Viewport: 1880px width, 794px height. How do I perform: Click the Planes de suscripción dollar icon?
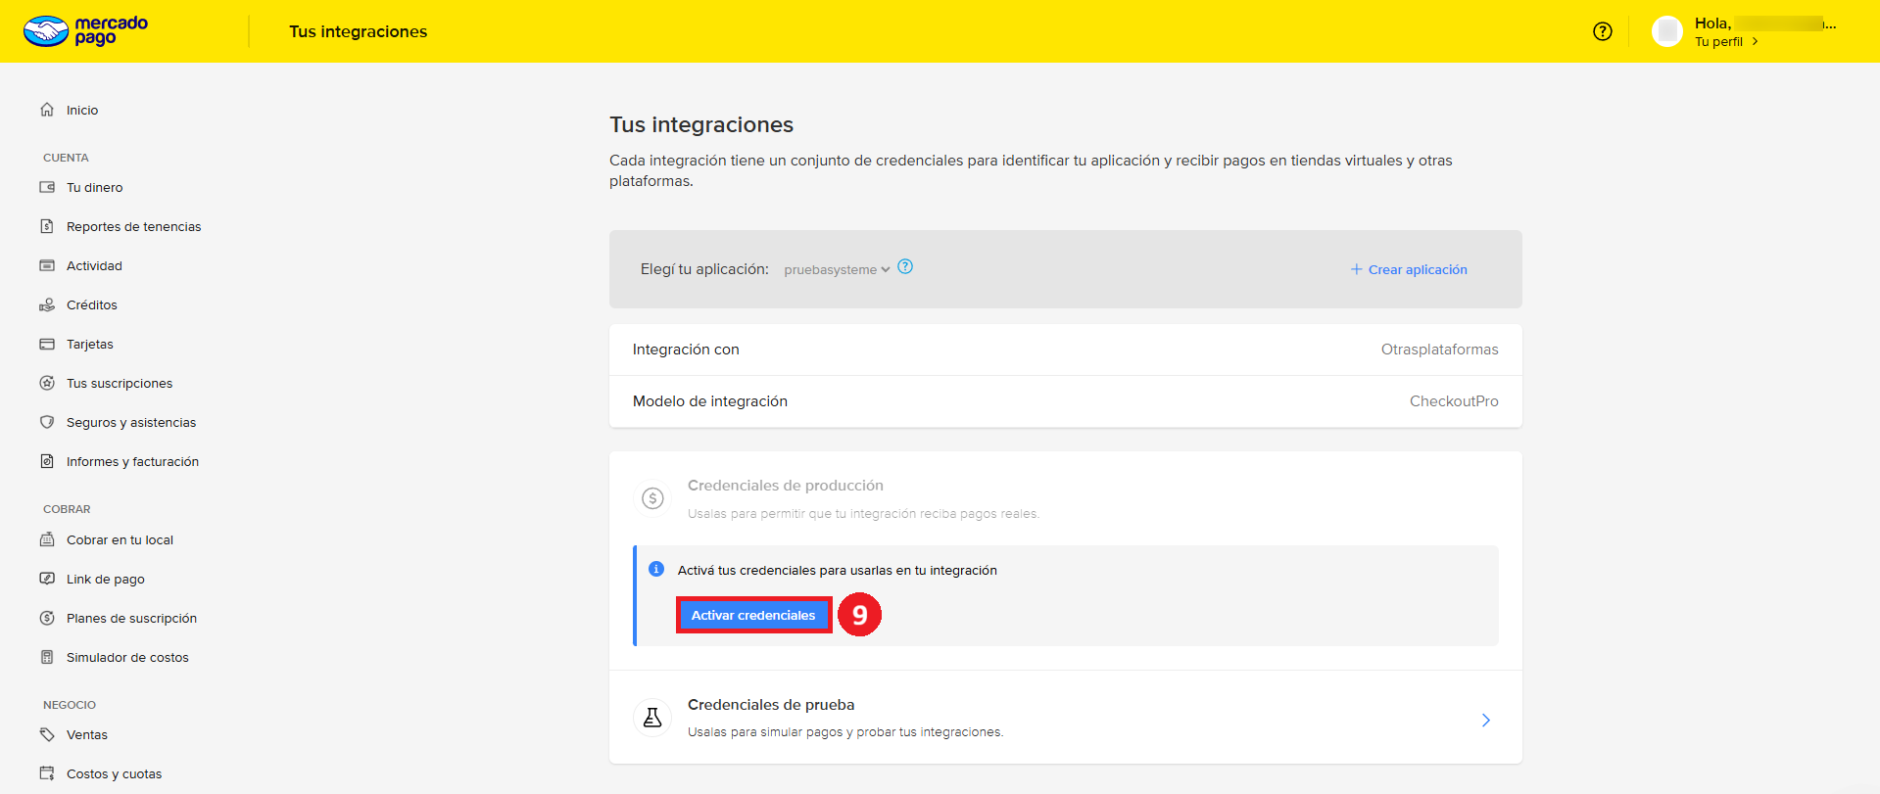click(x=47, y=618)
